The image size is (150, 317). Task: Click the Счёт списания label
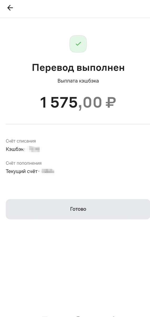point(21,141)
